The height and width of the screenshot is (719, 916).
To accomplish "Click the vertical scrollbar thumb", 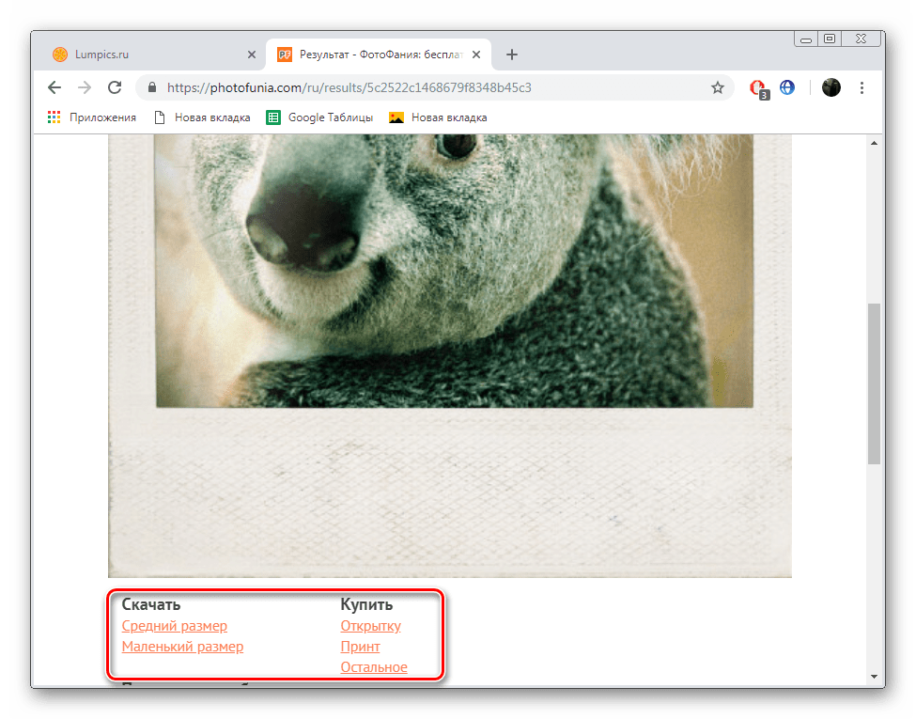I will pyautogui.click(x=874, y=383).
